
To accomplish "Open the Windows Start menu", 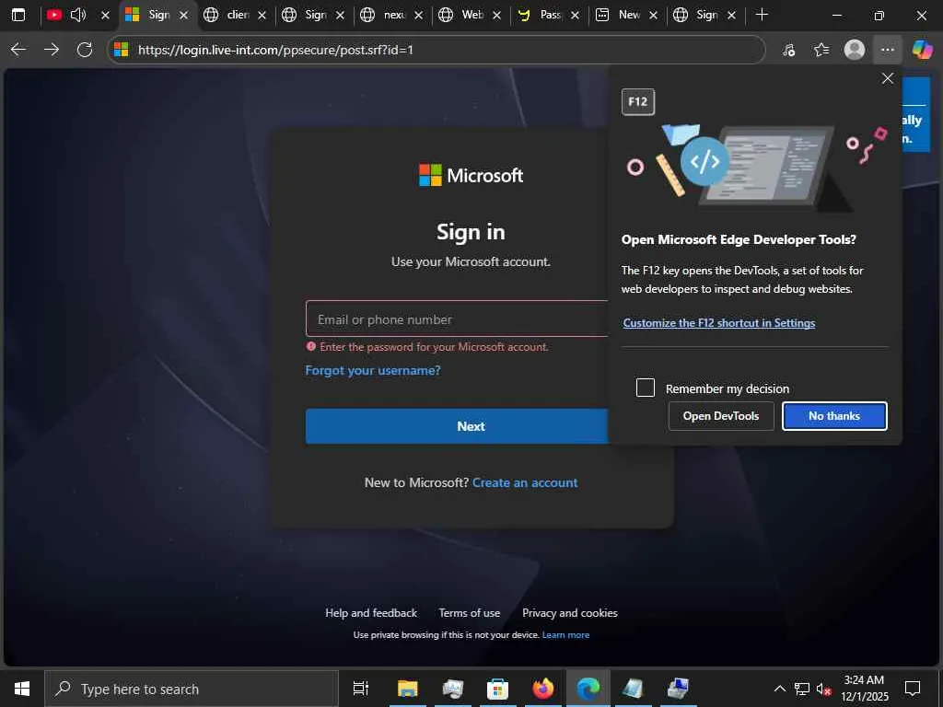I will (22, 689).
